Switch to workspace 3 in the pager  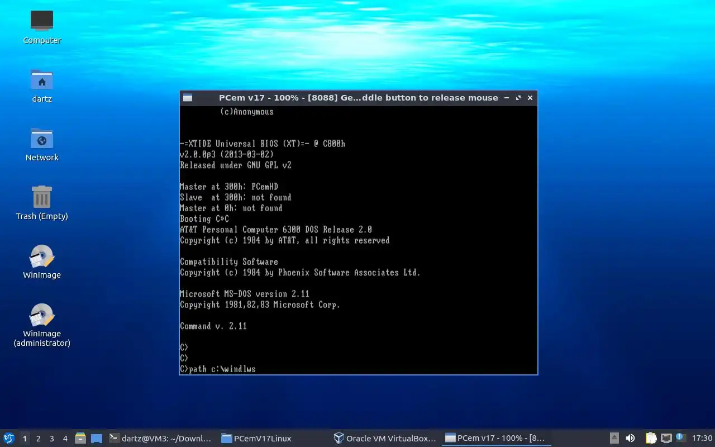point(51,439)
